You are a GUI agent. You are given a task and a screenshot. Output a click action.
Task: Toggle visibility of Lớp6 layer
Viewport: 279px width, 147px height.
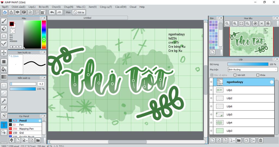pos(211,106)
